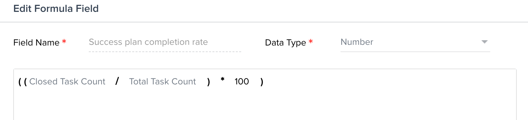Select the Closed Task Count token
The width and height of the screenshot is (528, 120).
coord(67,81)
